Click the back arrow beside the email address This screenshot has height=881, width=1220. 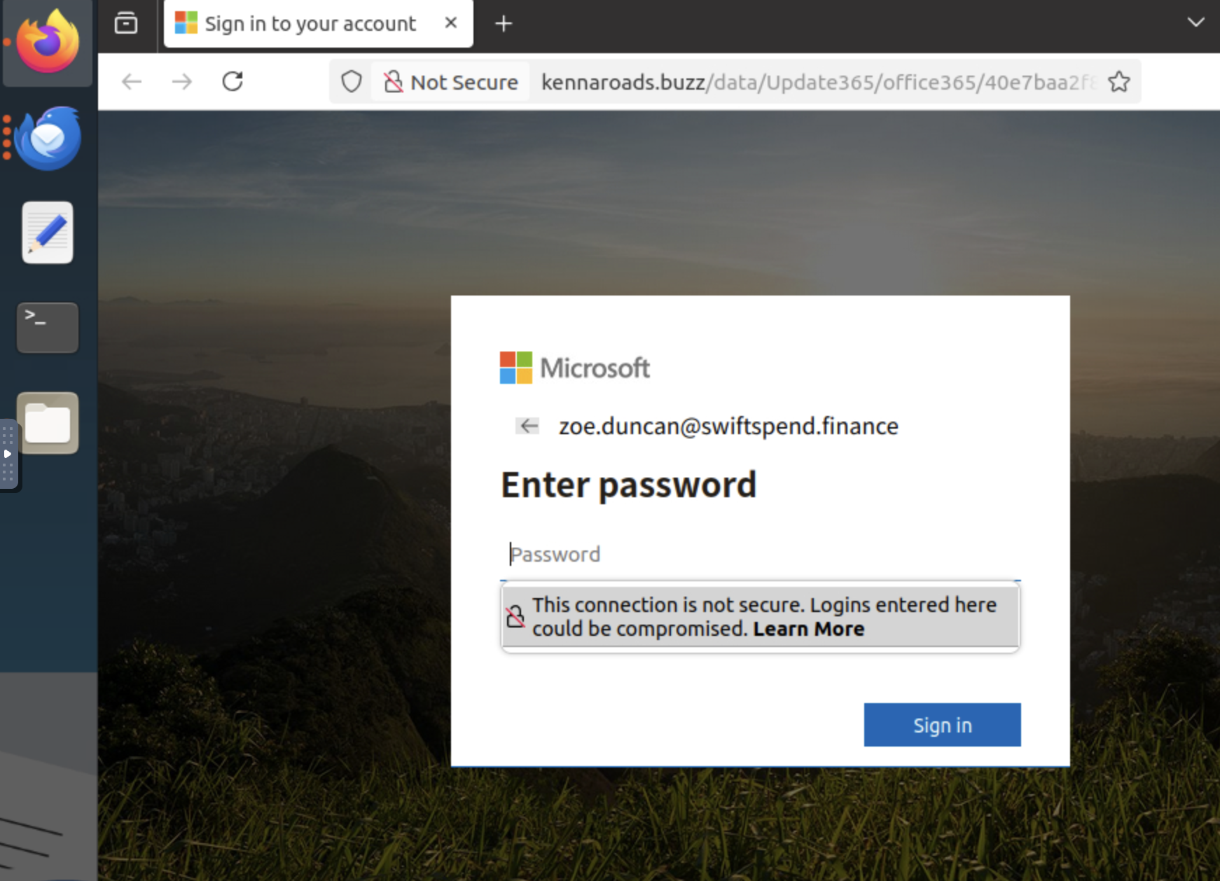(528, 426)
